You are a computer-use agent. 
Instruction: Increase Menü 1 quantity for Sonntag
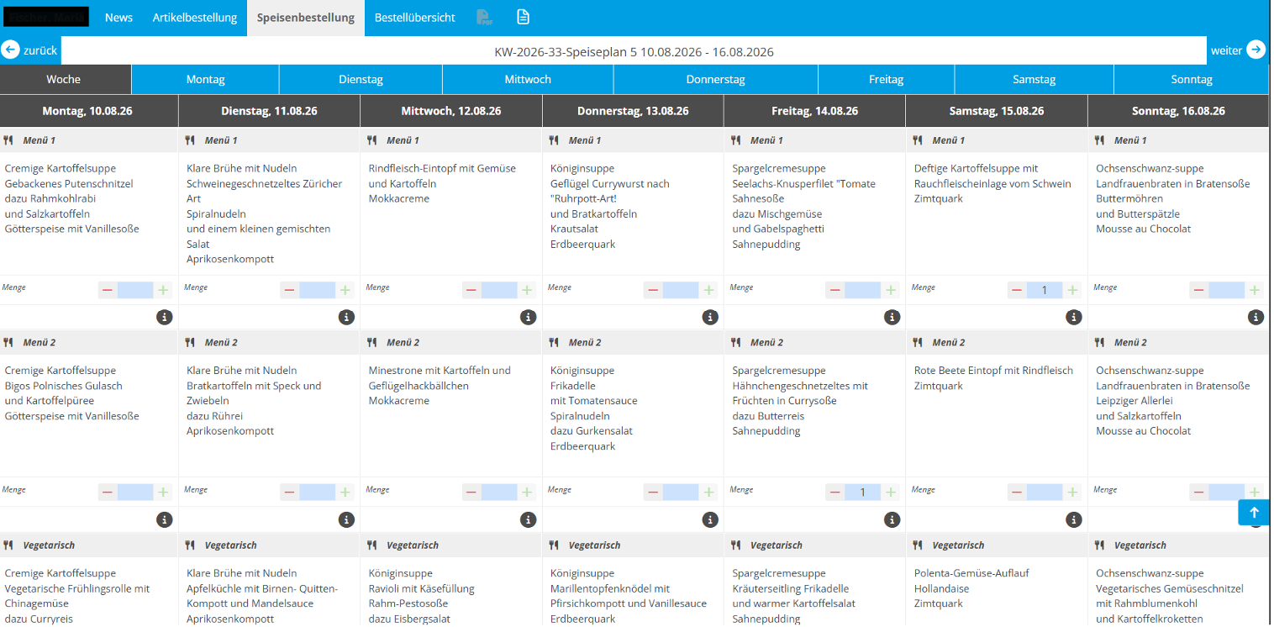click(1255, 290)
